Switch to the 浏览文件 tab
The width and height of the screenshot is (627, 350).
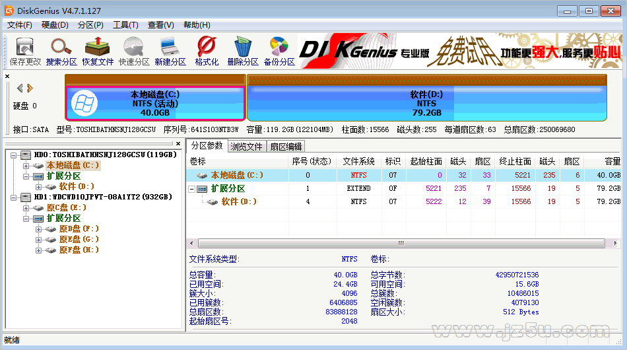pyautogui.click(x=246, y=147)
